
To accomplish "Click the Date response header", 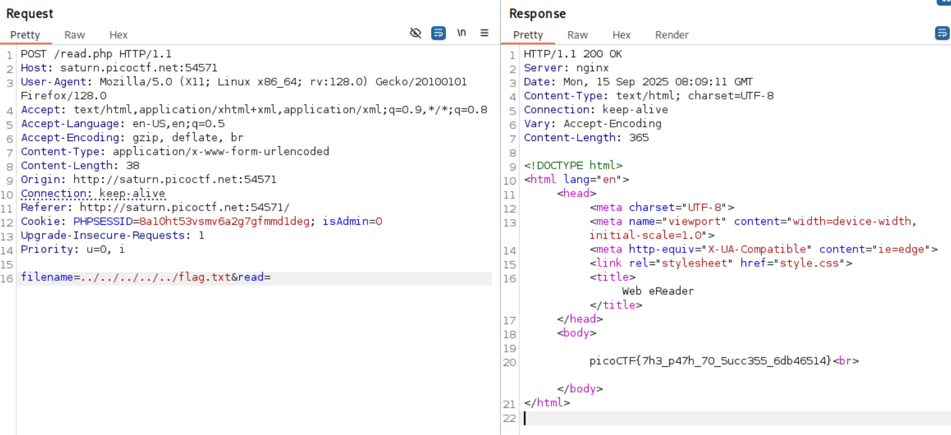I will 638,82.
